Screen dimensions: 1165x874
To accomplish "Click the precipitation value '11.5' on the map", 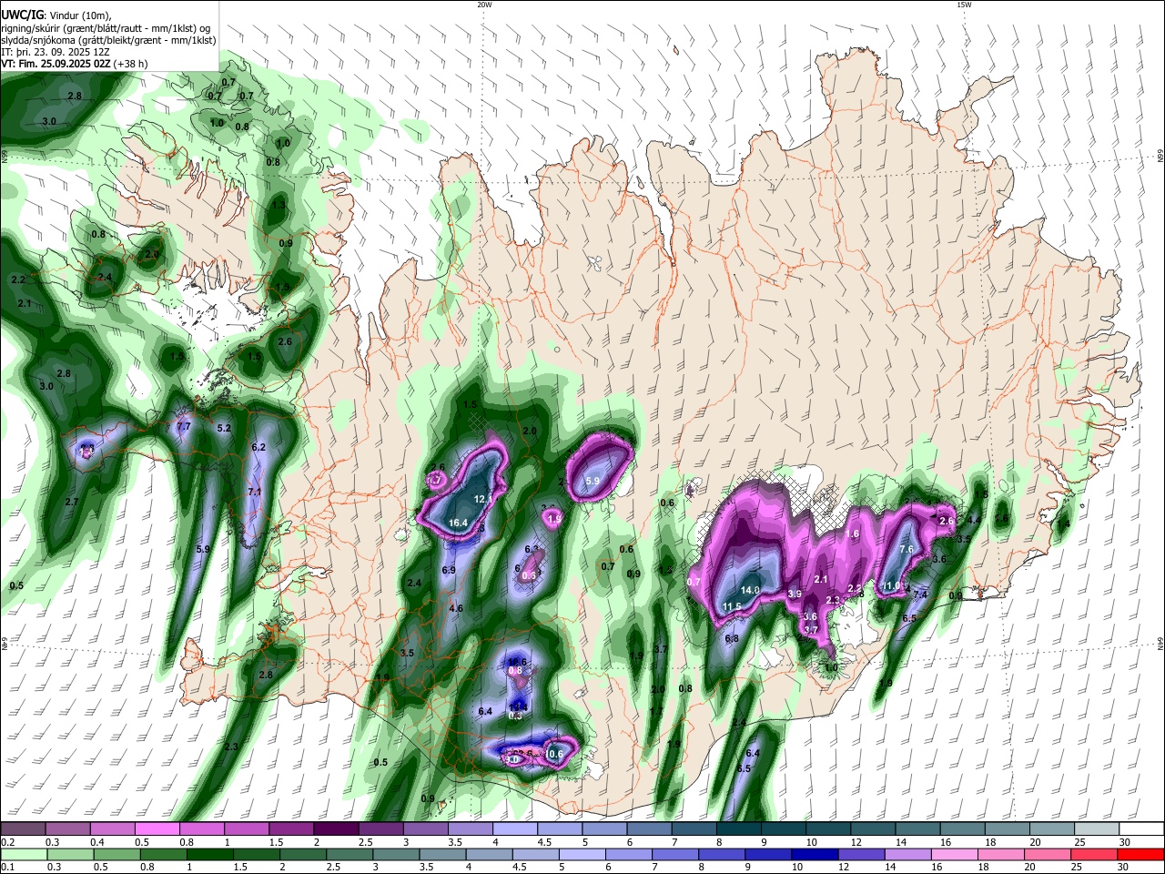I will (732, 606).
